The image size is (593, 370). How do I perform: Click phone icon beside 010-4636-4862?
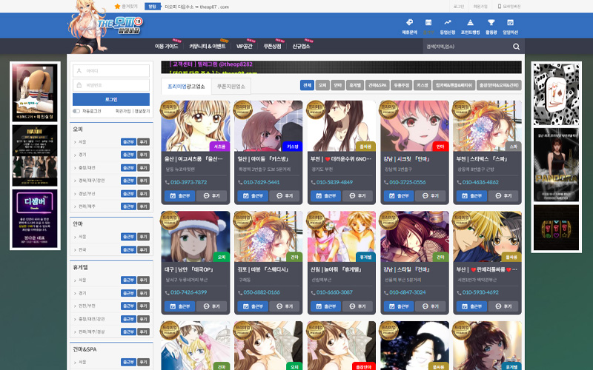click(459, 182)
